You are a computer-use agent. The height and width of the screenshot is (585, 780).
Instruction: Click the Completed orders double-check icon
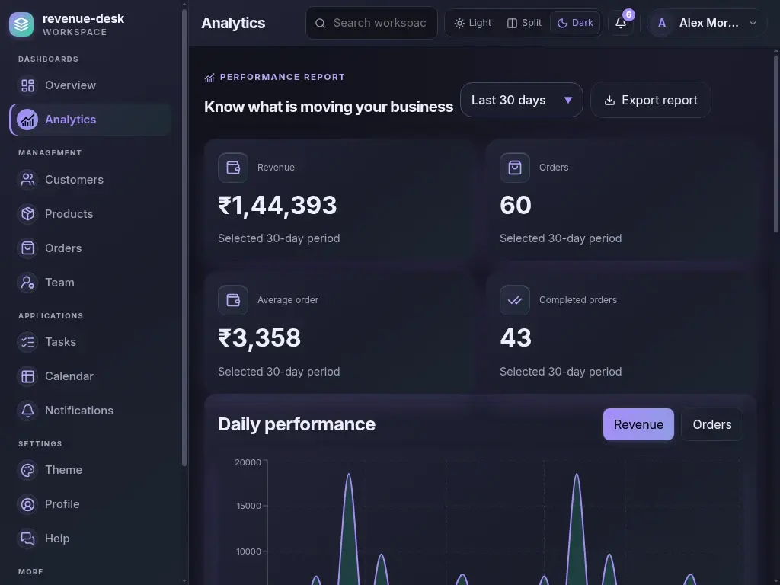tap(515, 300)
